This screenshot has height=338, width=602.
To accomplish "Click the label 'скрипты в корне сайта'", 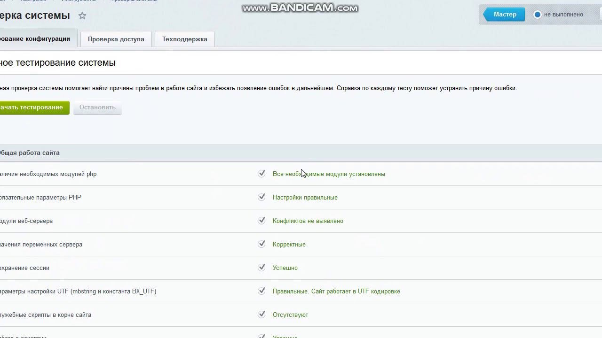I will 46,315.
